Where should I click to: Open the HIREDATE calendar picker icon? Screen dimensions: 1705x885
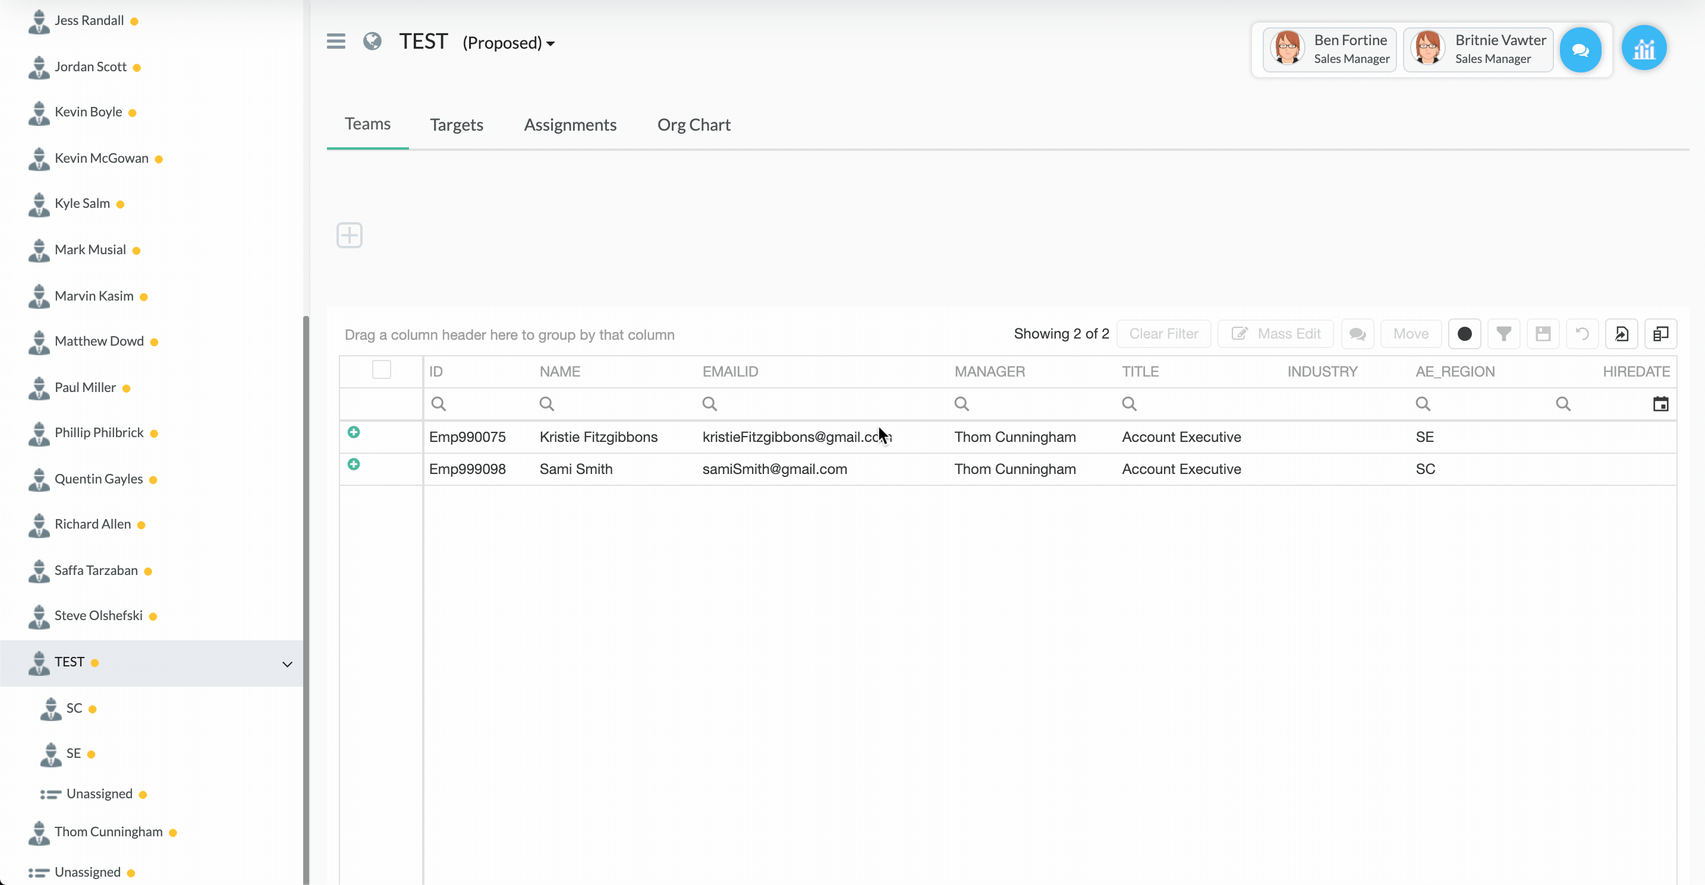pos(1660,403)
